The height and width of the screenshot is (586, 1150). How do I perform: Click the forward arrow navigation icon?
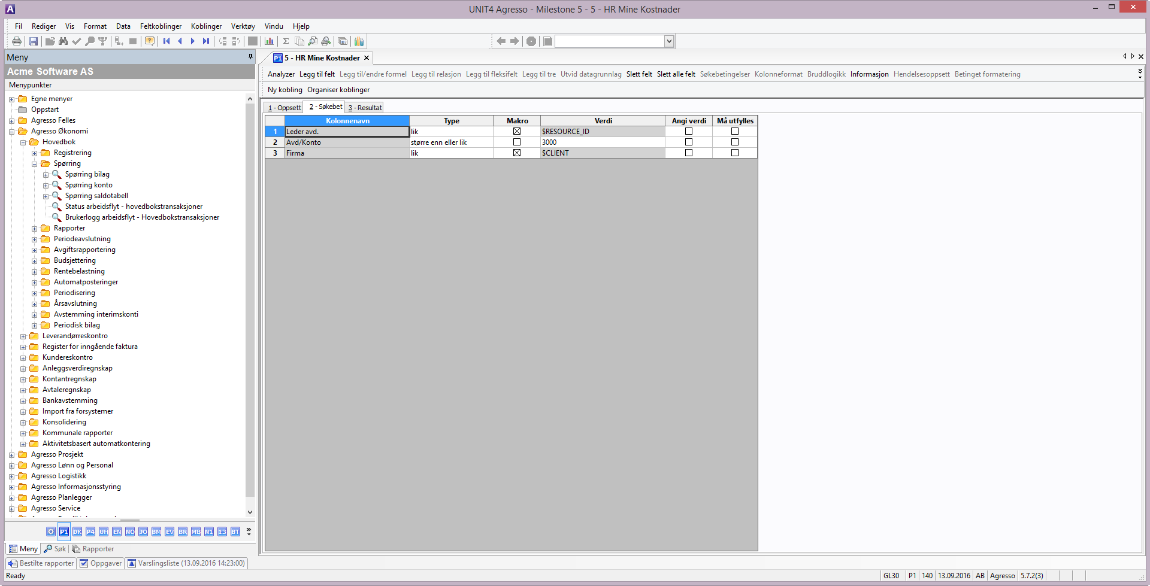coord(515,41)
